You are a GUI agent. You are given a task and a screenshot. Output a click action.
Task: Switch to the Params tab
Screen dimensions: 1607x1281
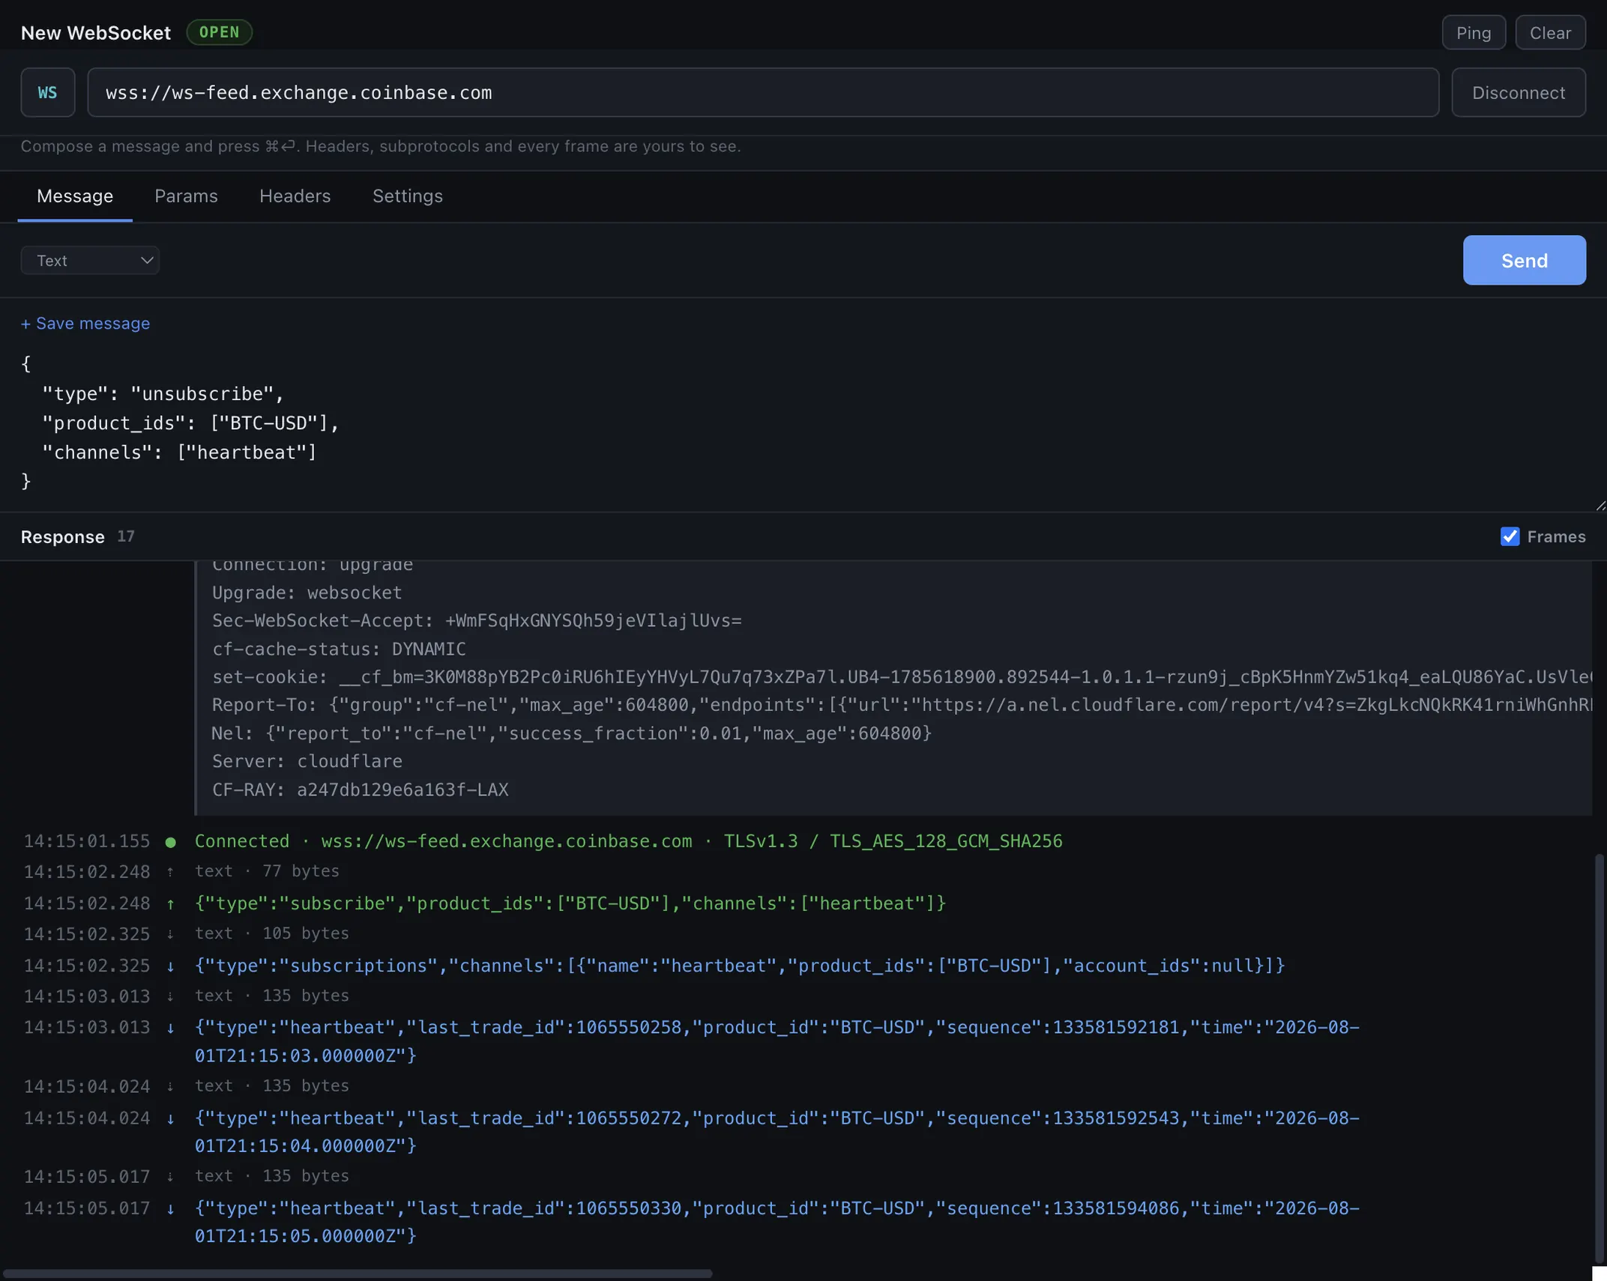[x=186, y=196]
